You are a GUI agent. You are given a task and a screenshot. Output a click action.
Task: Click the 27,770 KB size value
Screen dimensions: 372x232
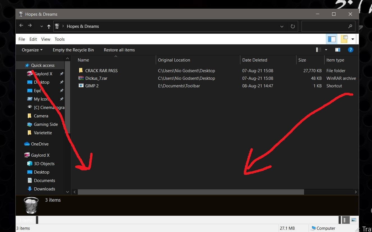pos(312,71)
